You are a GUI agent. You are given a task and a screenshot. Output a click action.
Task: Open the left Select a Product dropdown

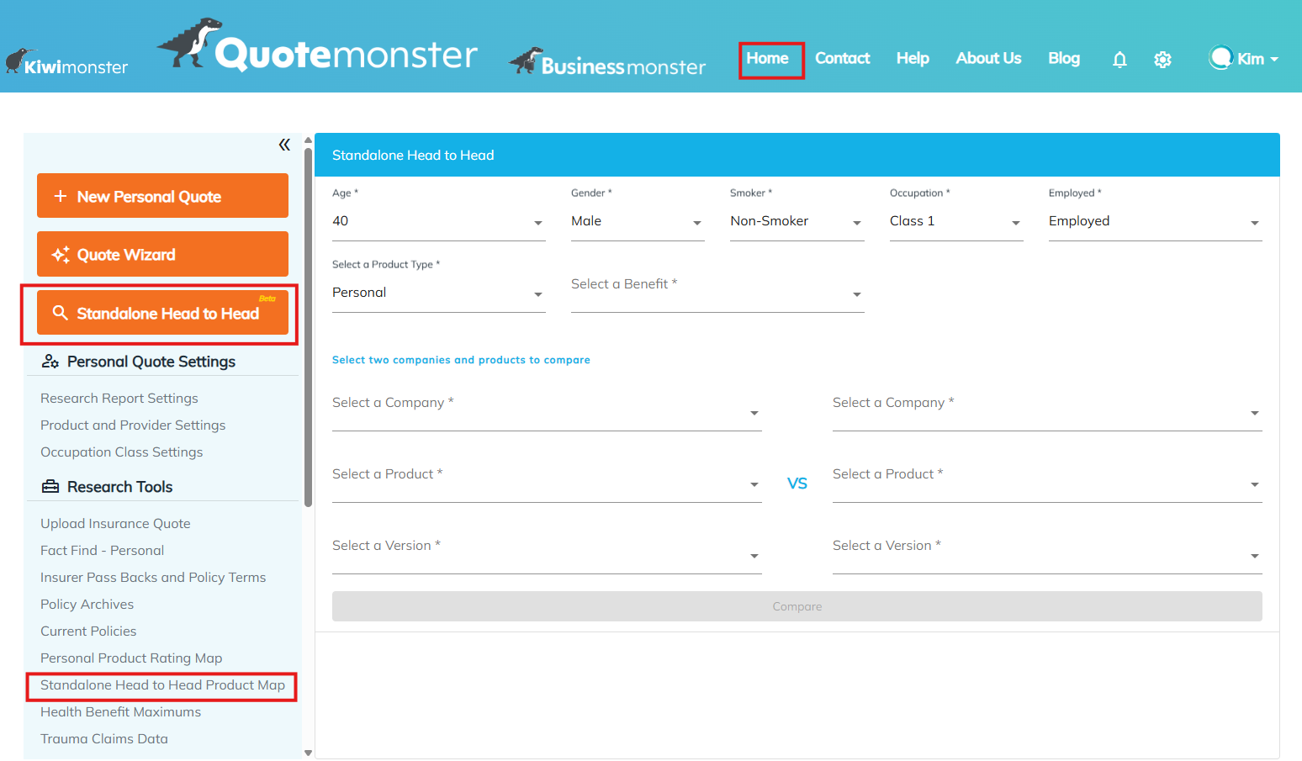coord(547,483)
